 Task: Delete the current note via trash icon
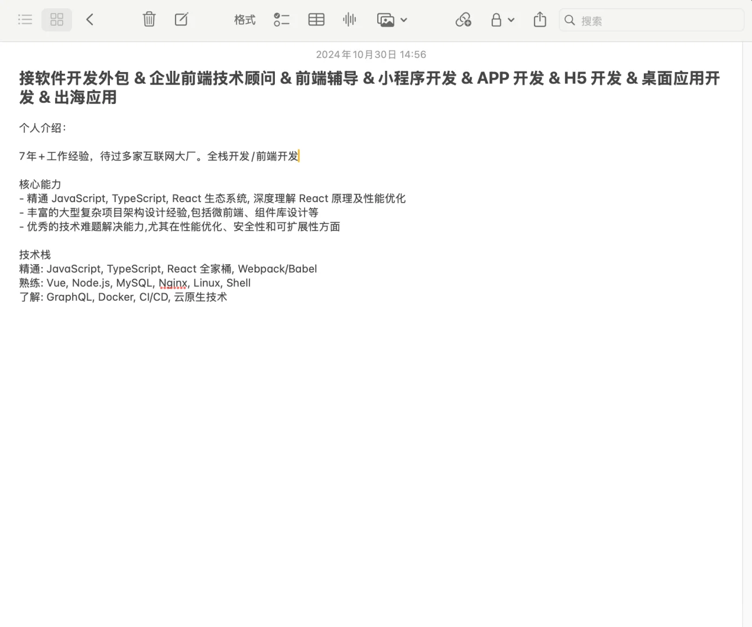pos(149,19)
